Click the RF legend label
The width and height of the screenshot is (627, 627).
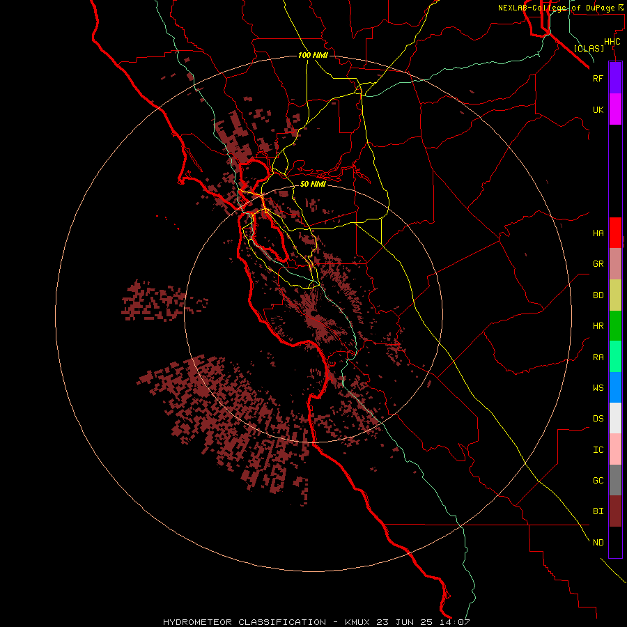[598, 78]
